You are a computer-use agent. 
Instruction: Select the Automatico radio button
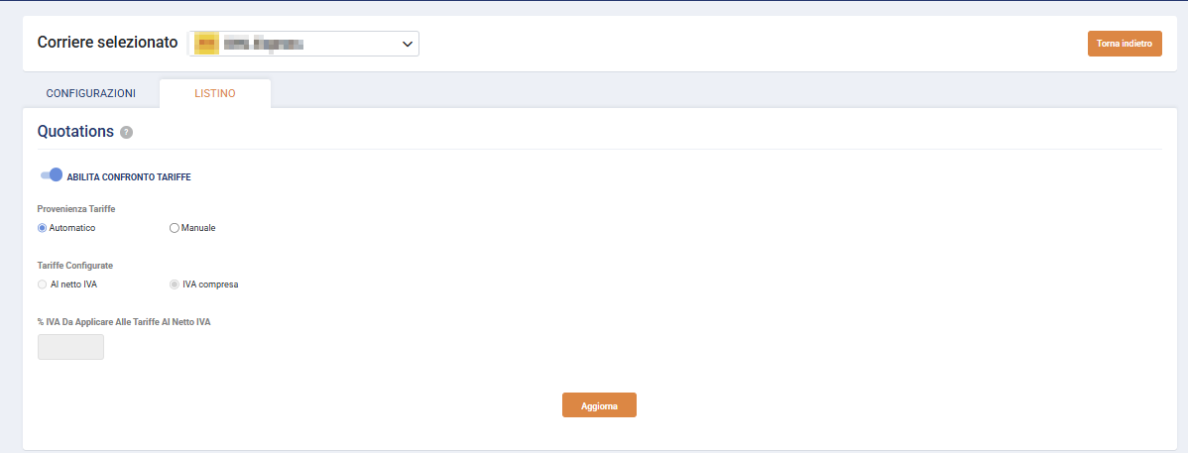pyautogui.click(x=43, y=228)
